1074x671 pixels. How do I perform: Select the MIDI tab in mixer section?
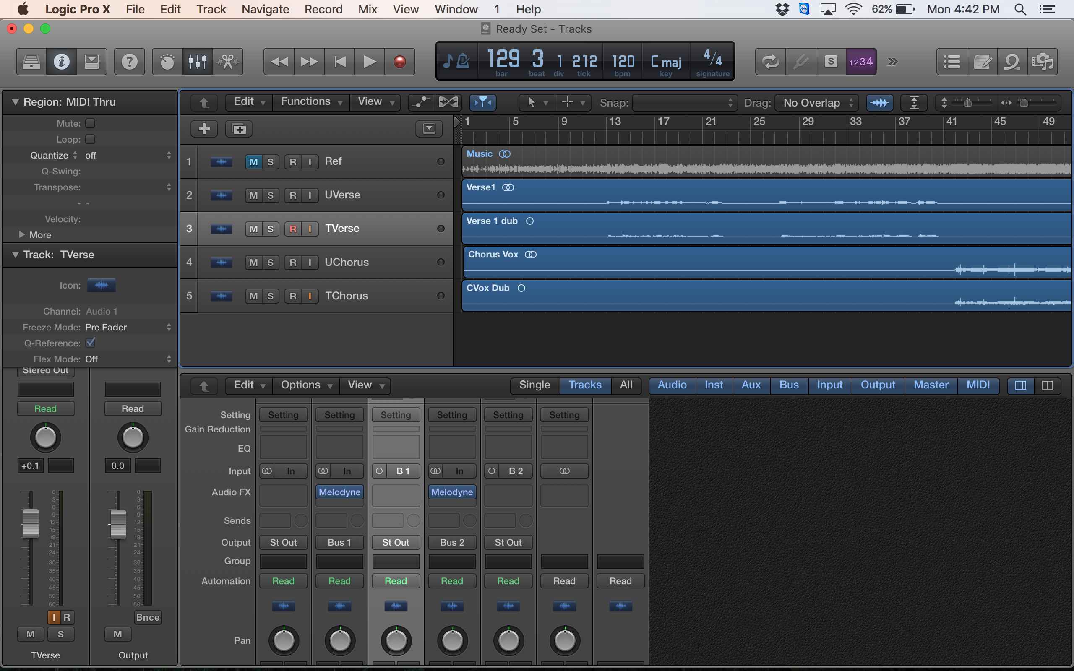978,384
